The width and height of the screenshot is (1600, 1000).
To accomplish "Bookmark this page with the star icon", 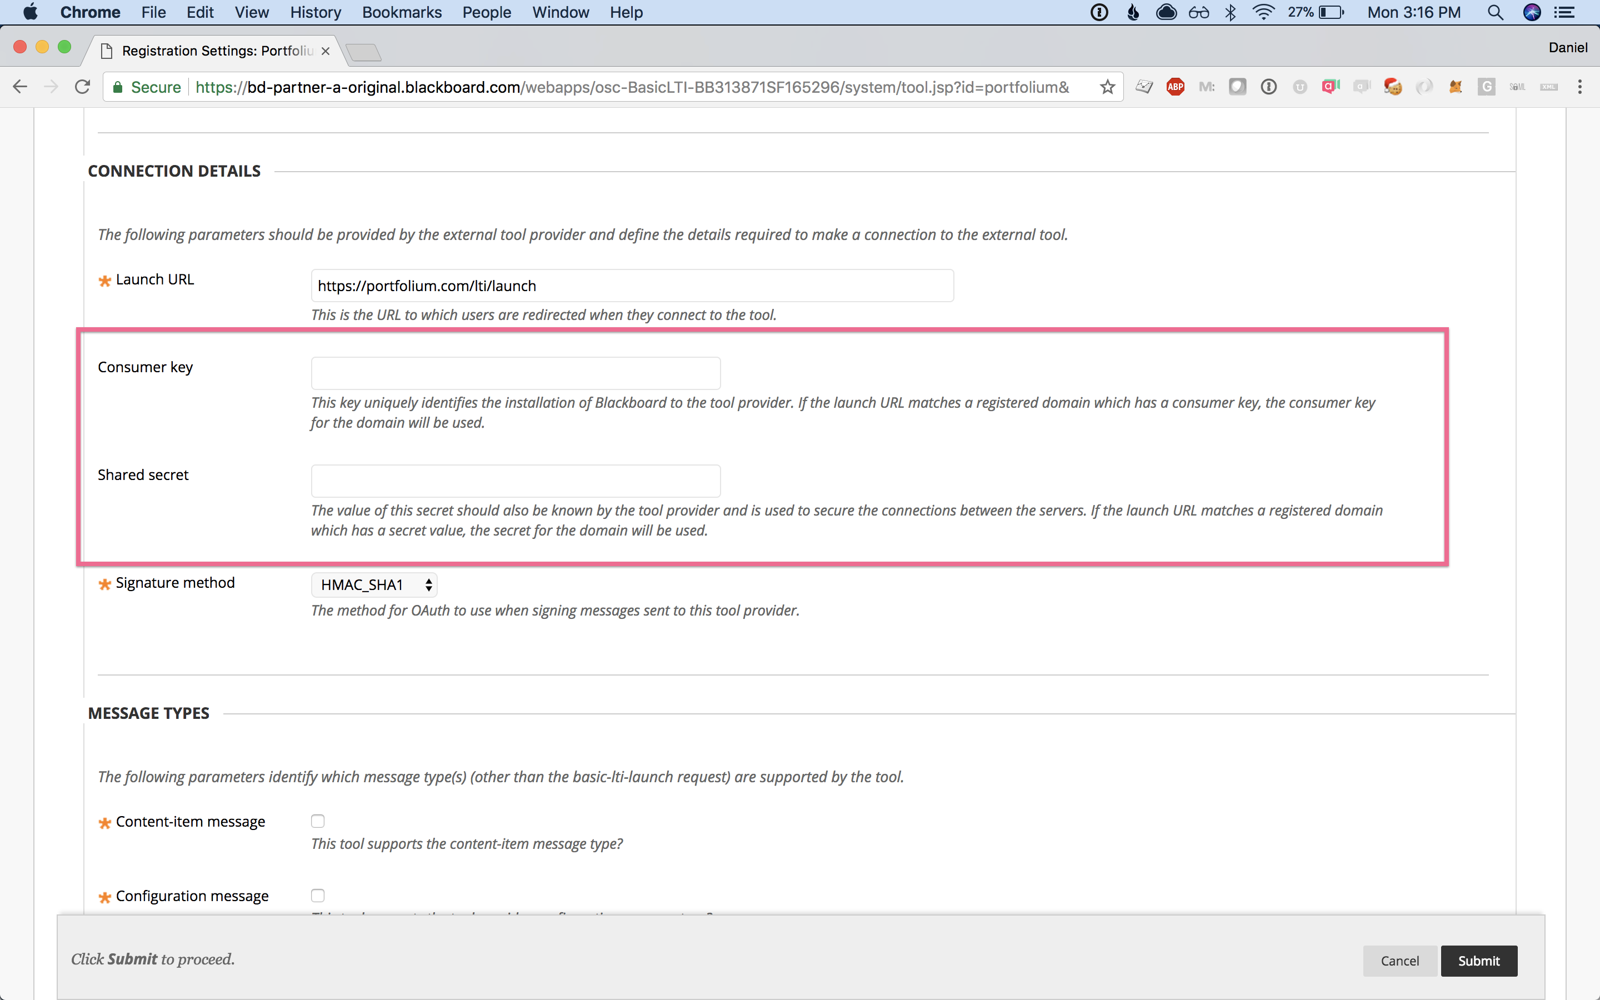I will (1107, 87).
